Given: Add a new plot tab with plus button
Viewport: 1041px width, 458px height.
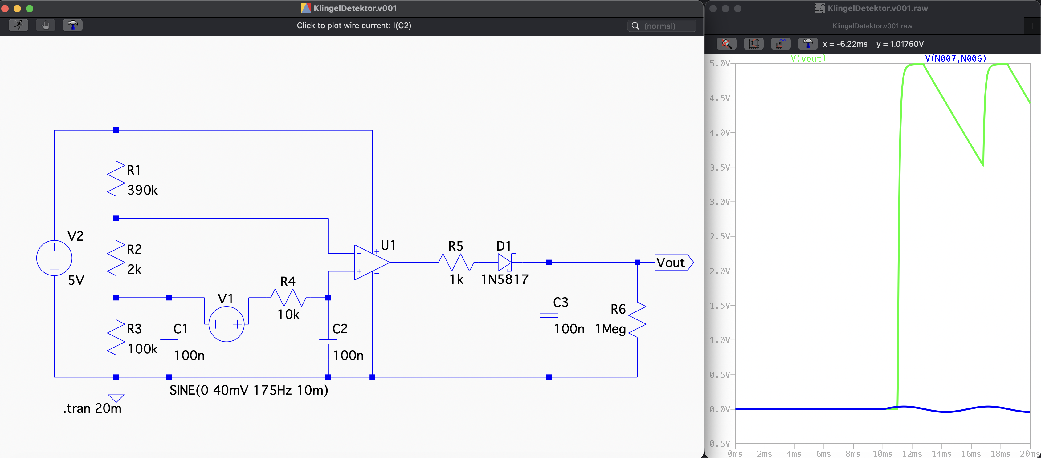Looking at the screenshot, I should pos(1032,26).
